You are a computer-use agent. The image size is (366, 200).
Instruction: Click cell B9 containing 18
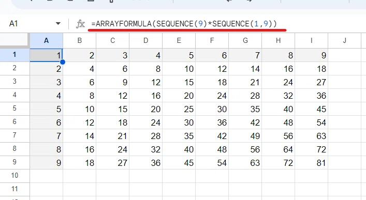click(80, 162)
